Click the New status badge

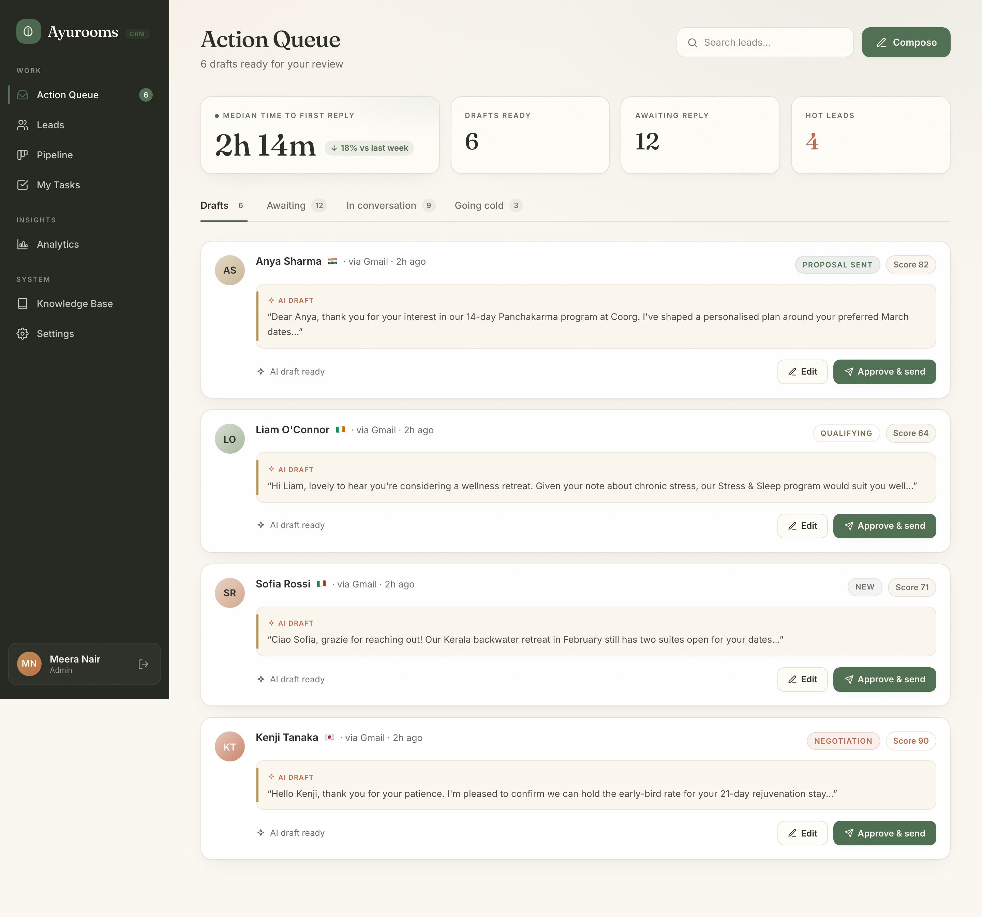[864, 587]
